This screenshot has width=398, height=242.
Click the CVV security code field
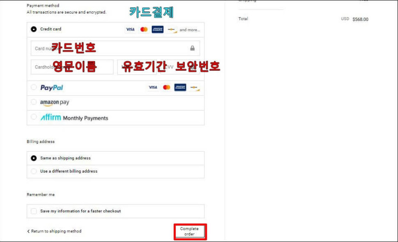point(180,67)
